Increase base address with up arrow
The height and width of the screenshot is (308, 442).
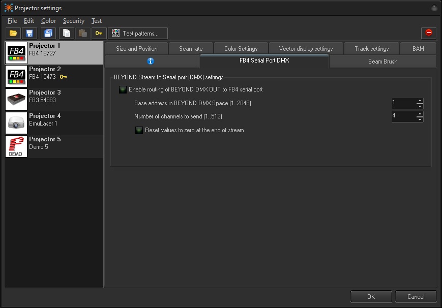[x=420, y=101]
